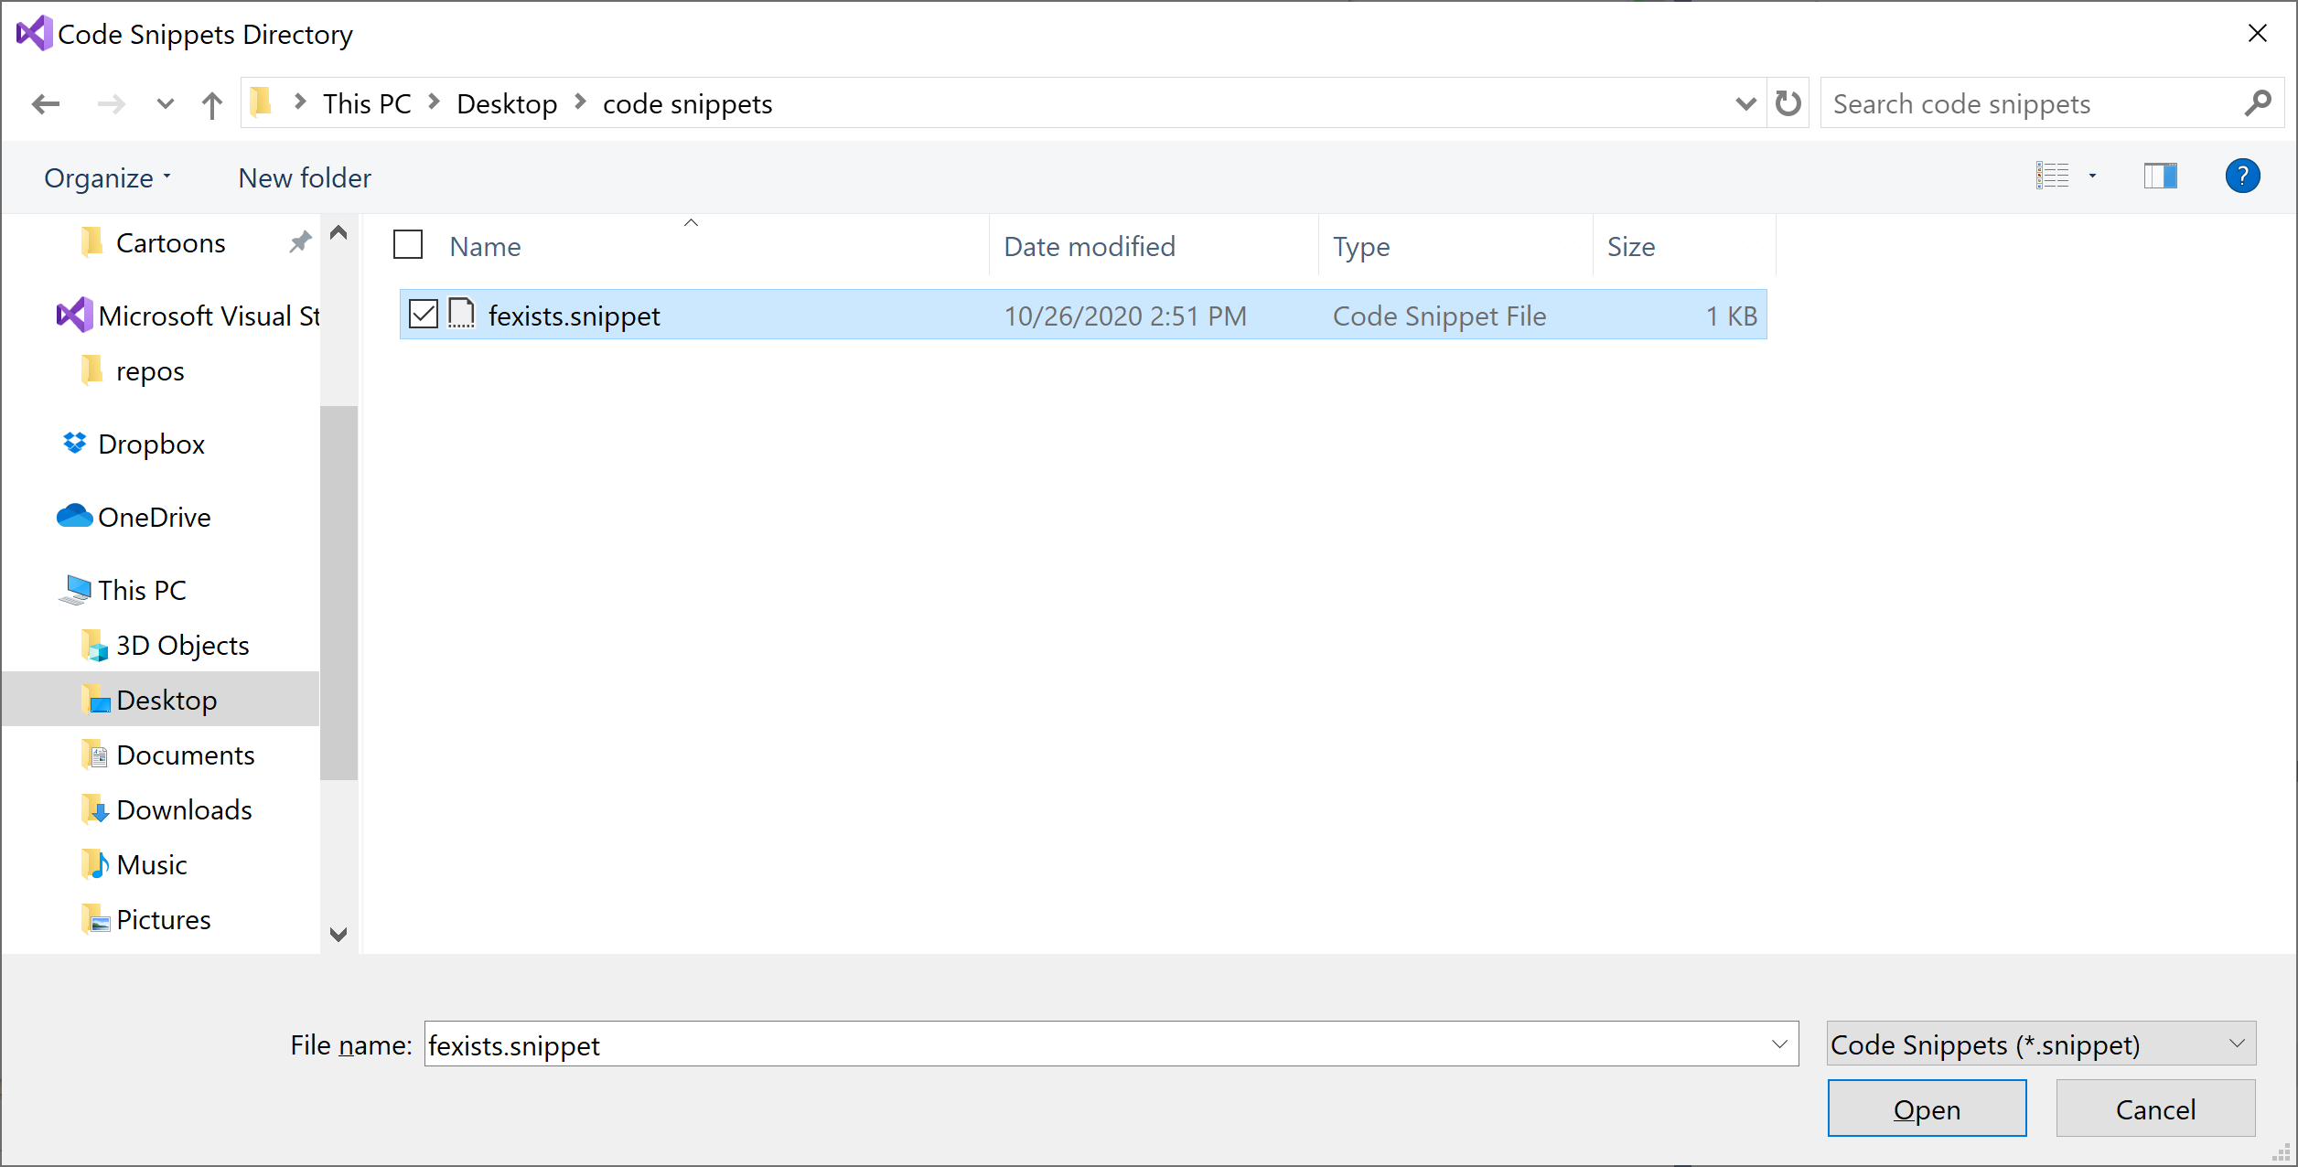Open recent locations dropdown arrow

pos(165,104)
